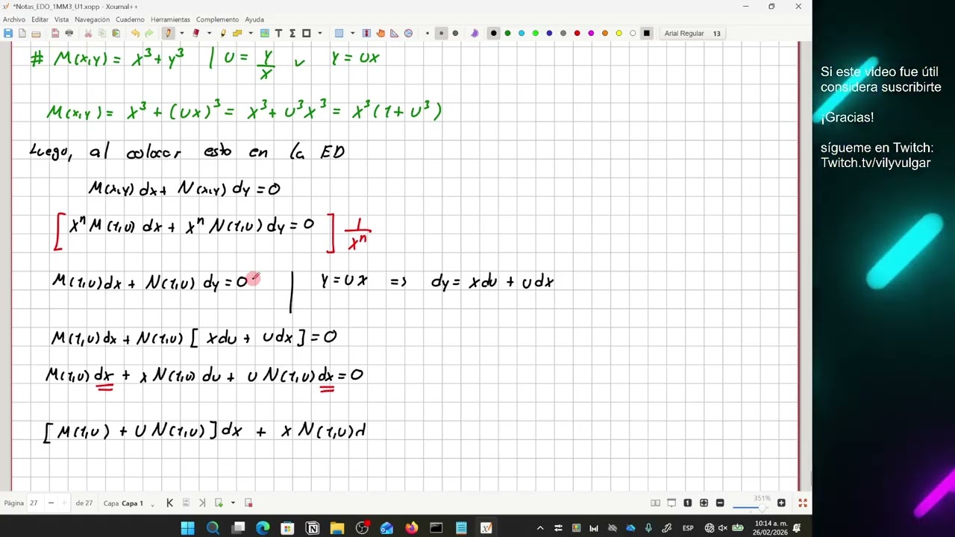Open the Herramientas menu
The width and height of the screenshot is (955, 537).
170,19
